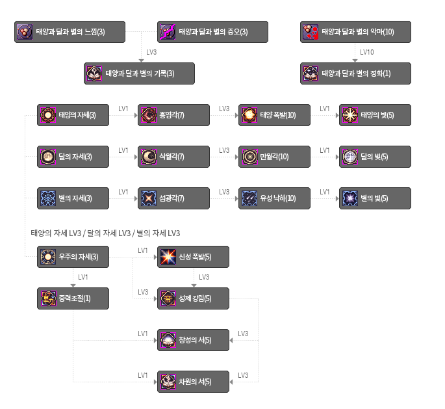
Task: Select the 태양과 달과 별의 기록(3) node
Action: click(139, 73)
